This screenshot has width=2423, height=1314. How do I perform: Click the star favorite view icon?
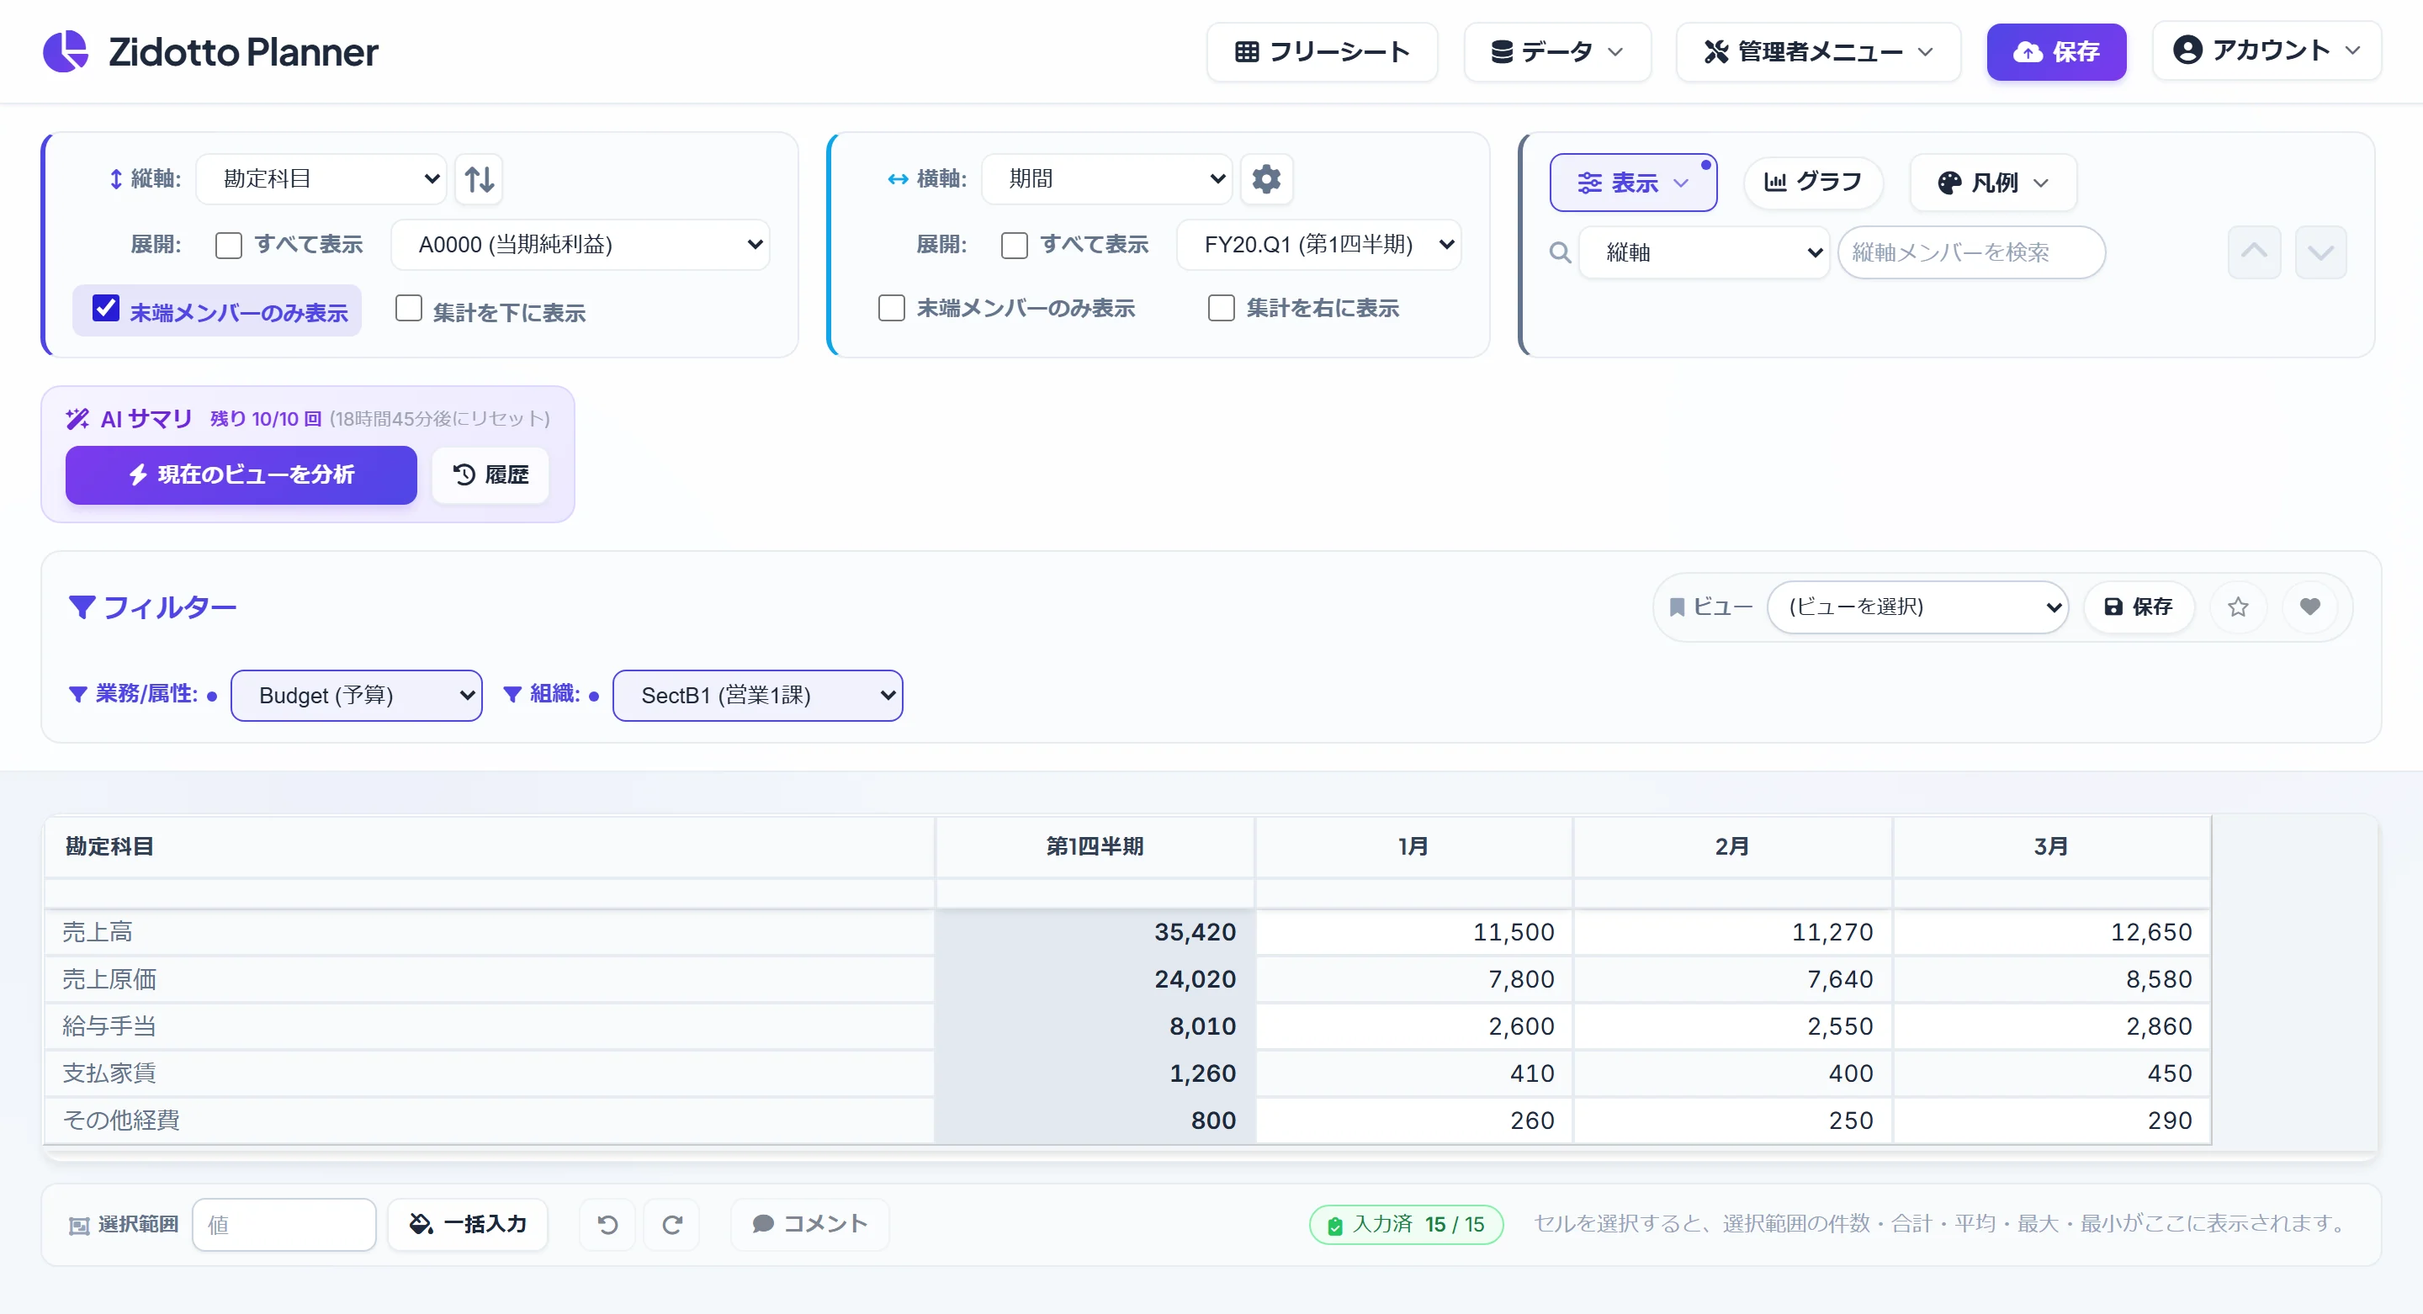tap(2238, 607)
